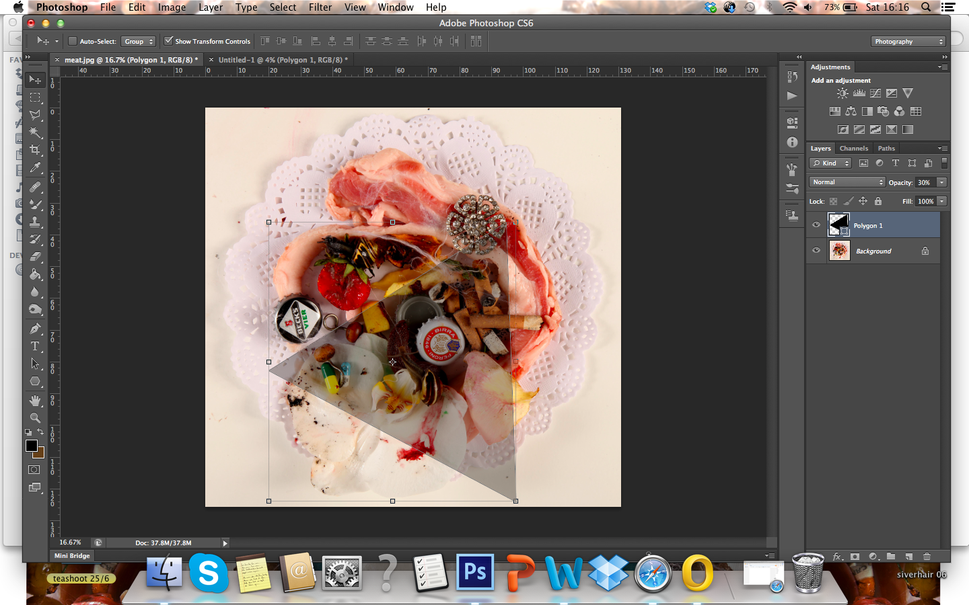Select the Crop tool
This screenshot has width=969, height=605.
tap(35, 150)
